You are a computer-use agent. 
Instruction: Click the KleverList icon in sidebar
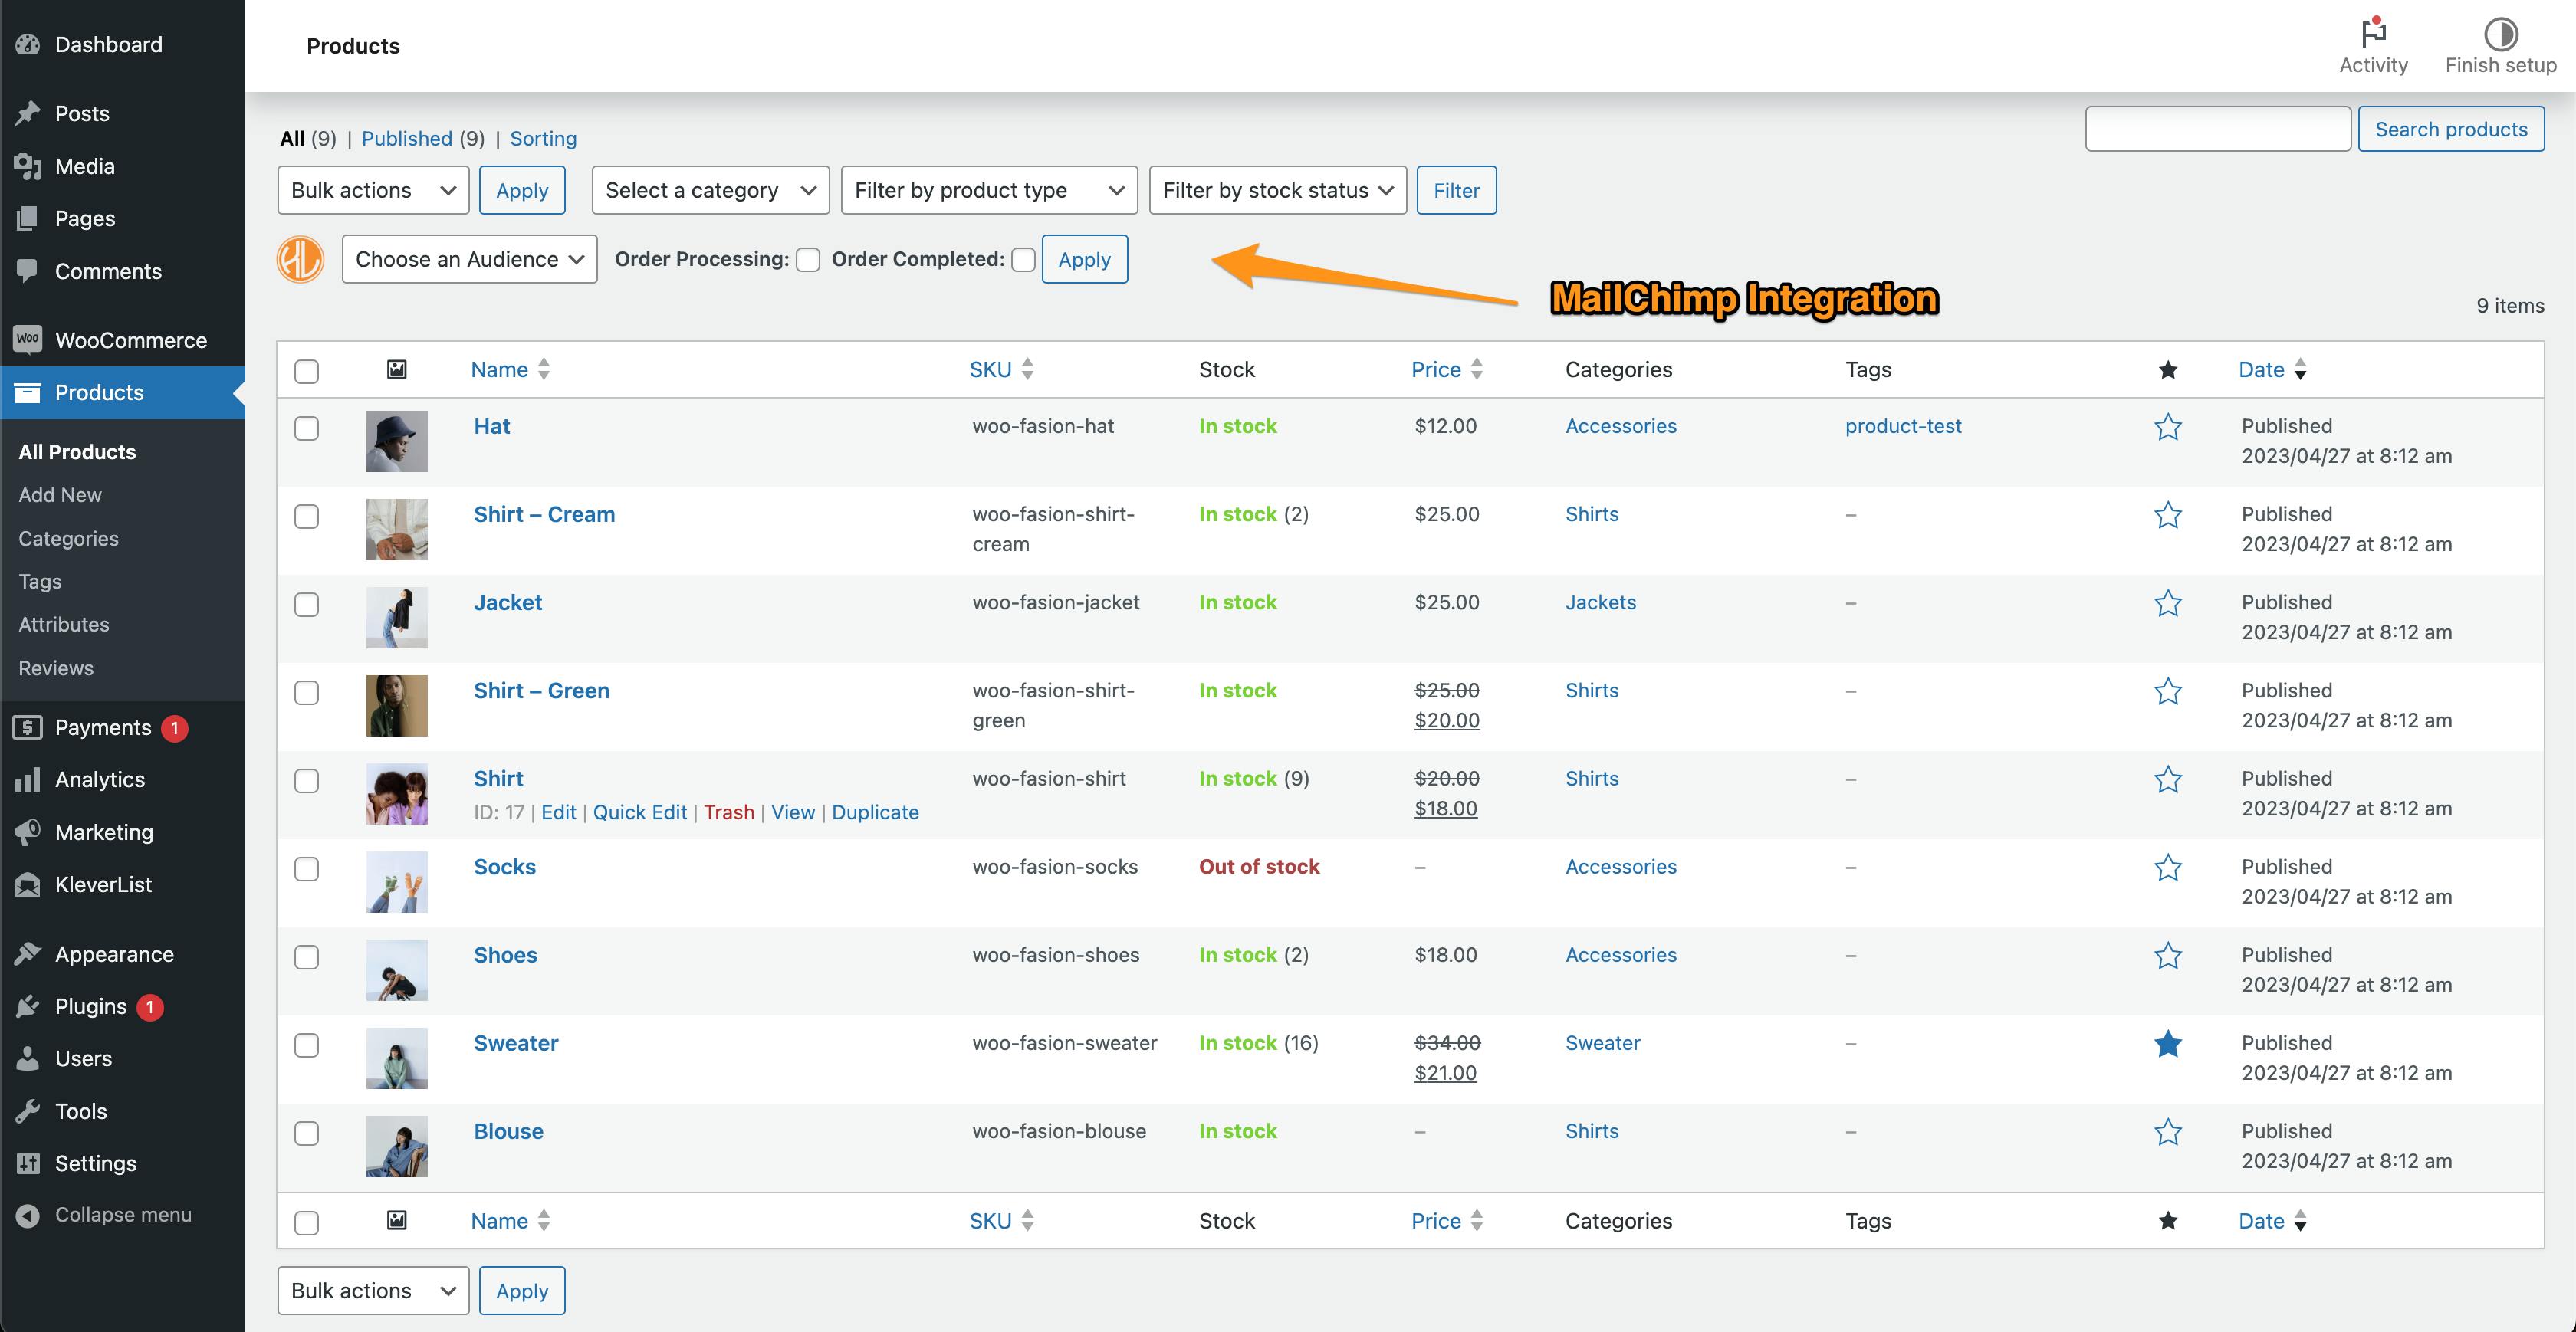28,884
